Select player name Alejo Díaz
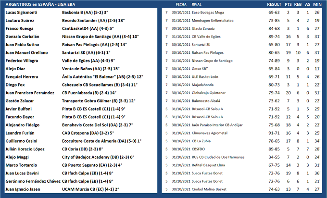This screenshot has width=327, height=198. (x=15, y=69)
